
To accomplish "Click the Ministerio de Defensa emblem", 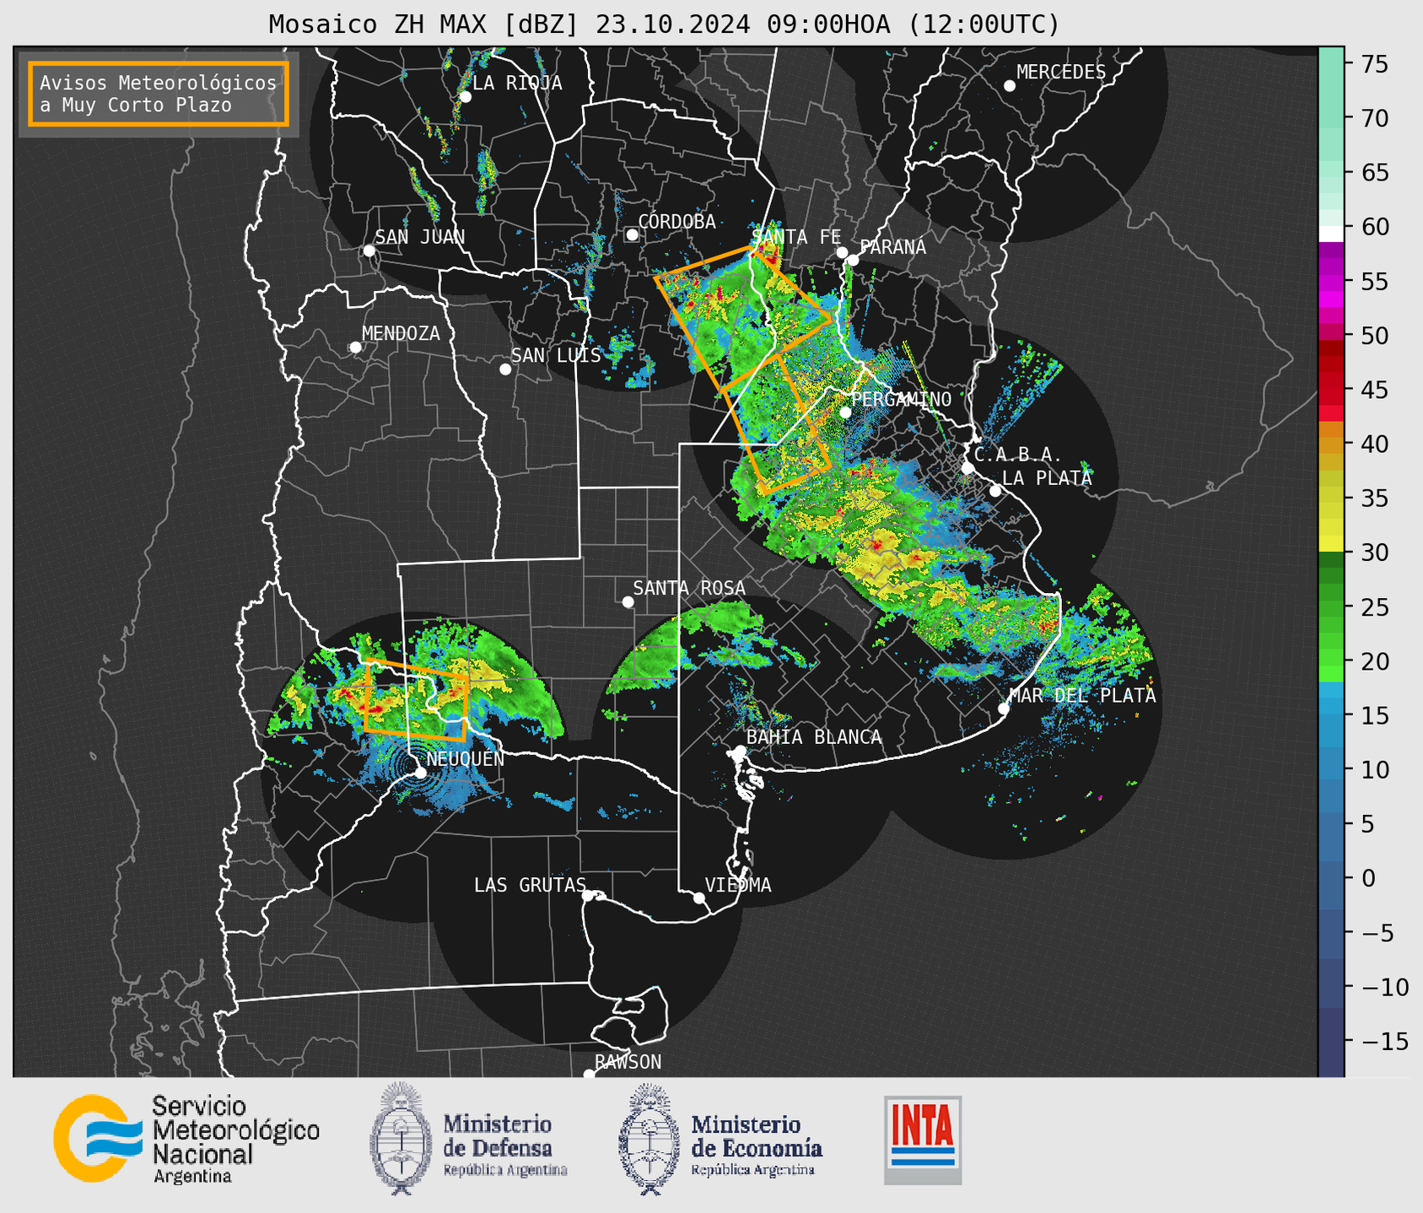I will point(399,1138).
